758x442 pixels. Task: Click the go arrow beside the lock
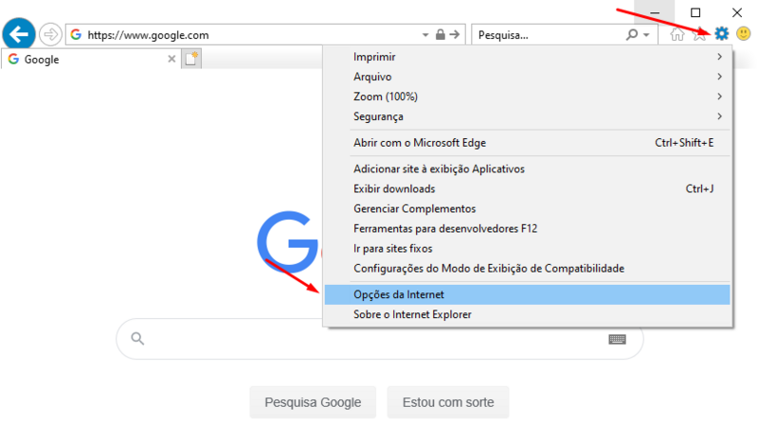[x=455, y=35]
